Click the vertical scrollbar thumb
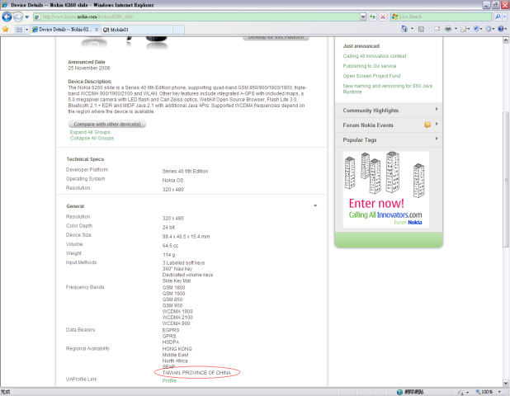 (506, 180)
